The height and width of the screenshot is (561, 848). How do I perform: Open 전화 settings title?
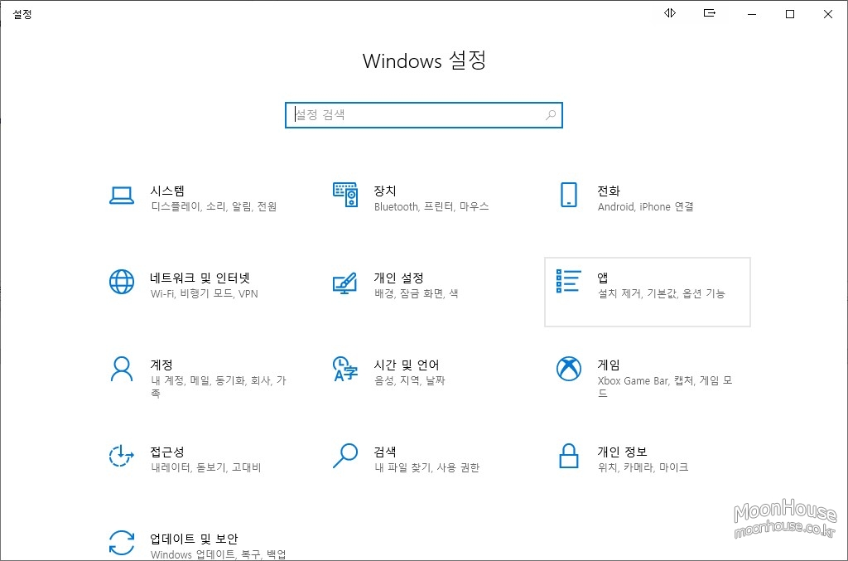click(609, 191)
